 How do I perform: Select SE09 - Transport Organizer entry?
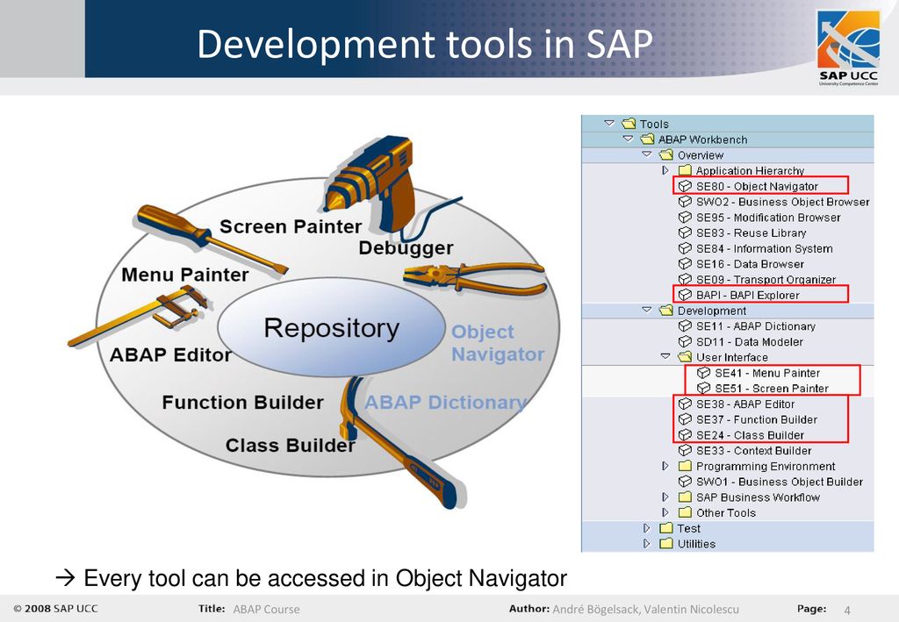coord(766,280)
